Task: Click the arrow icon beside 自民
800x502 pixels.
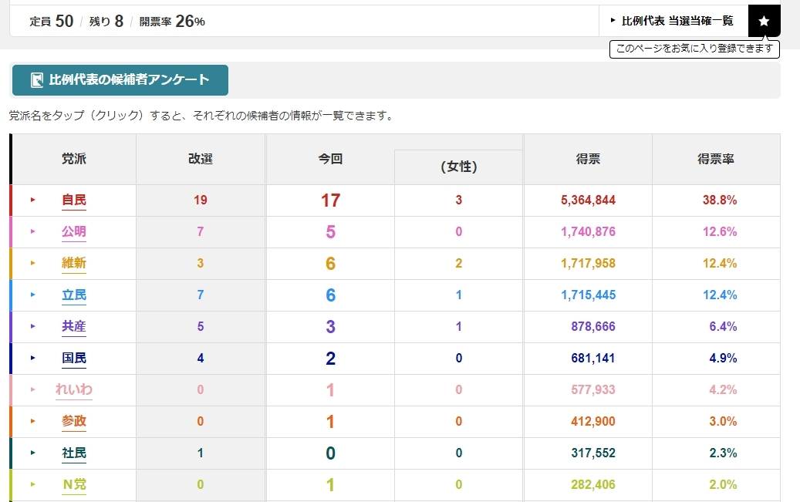Action: point(33,200)
